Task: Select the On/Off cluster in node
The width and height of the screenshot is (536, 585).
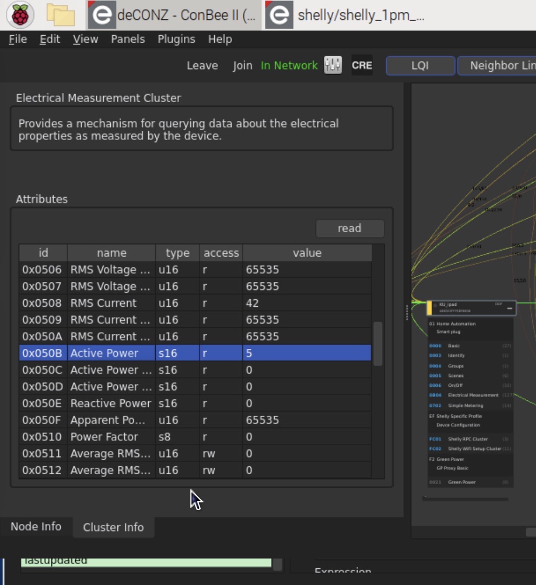Action: click(455, 385)
